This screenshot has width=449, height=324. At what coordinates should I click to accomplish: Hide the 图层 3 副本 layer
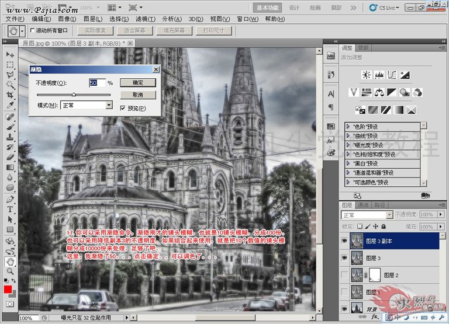(x=344, y=241)
